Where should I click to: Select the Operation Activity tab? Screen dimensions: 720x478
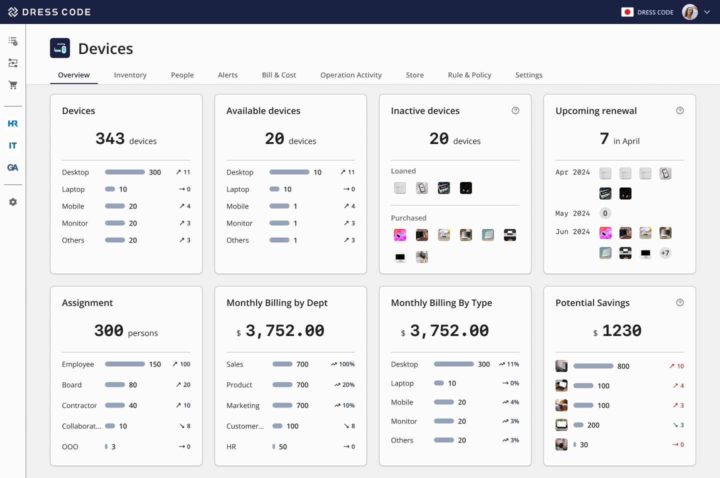point(351,75)
